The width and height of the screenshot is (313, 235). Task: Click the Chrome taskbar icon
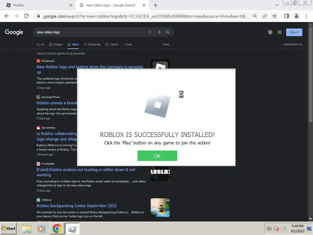click(57, 229)
